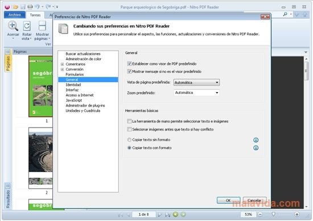The image size is (313, 221).
Task: Open the Mostrar páginas dropdown arrow
Action: (x=49, y=39)
